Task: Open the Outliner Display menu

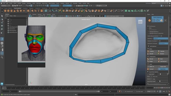Action: [x=7, y=16]
